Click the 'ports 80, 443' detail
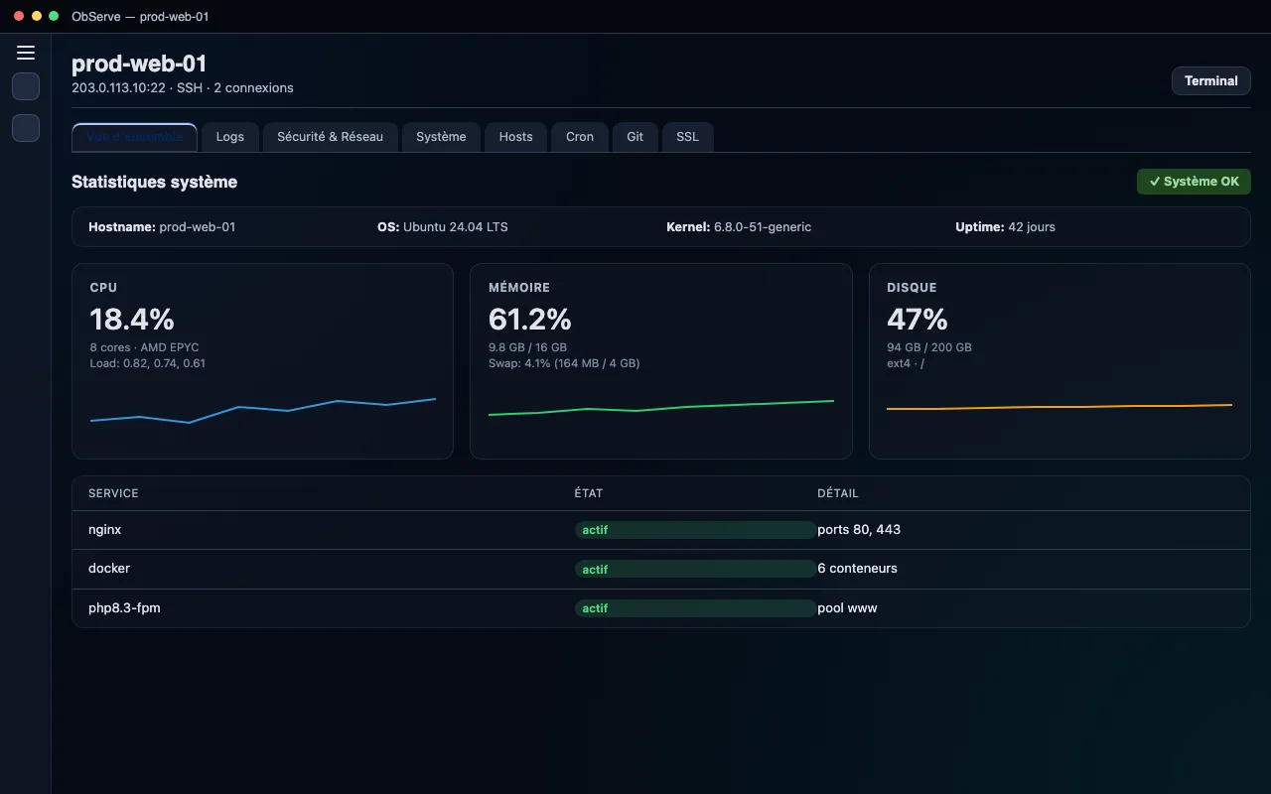The width and height of the screenshot is (1271, 794). coord(859,530)
